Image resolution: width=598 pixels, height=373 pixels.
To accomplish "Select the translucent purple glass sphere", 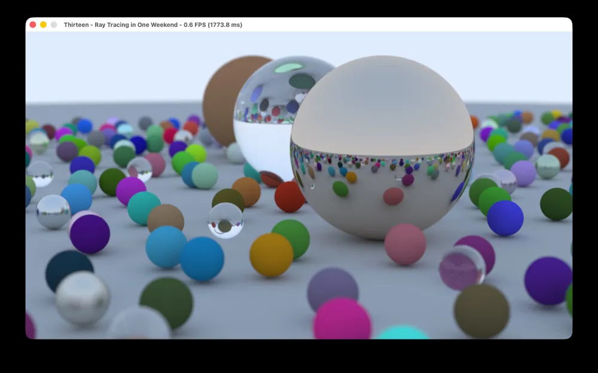I will (462, 268).
